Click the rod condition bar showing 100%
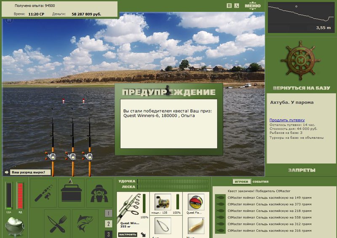The image size is (337, 238). (x=144, y=203)
